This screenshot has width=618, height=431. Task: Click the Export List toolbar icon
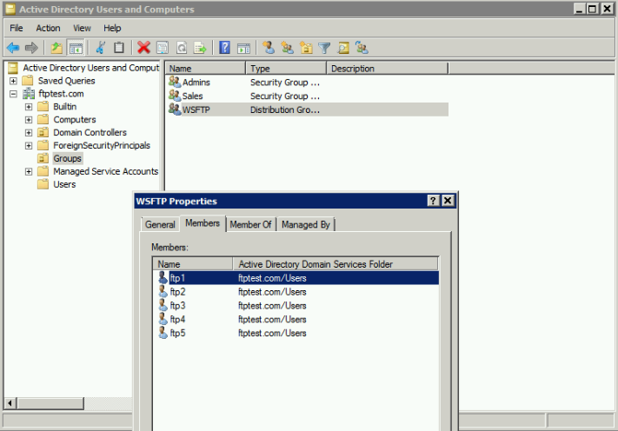pyautogui.click(x=200, y=48)
